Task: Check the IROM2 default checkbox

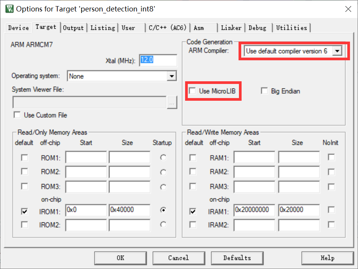Action: (24, 225)
